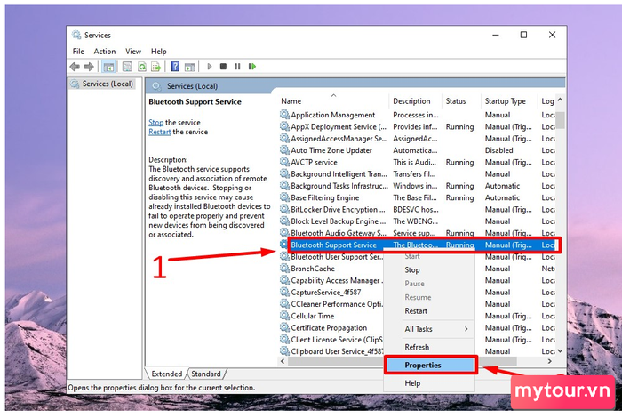Switch to the Standard tab
Screen dimensions: 622x418
[x=206, y=374]
